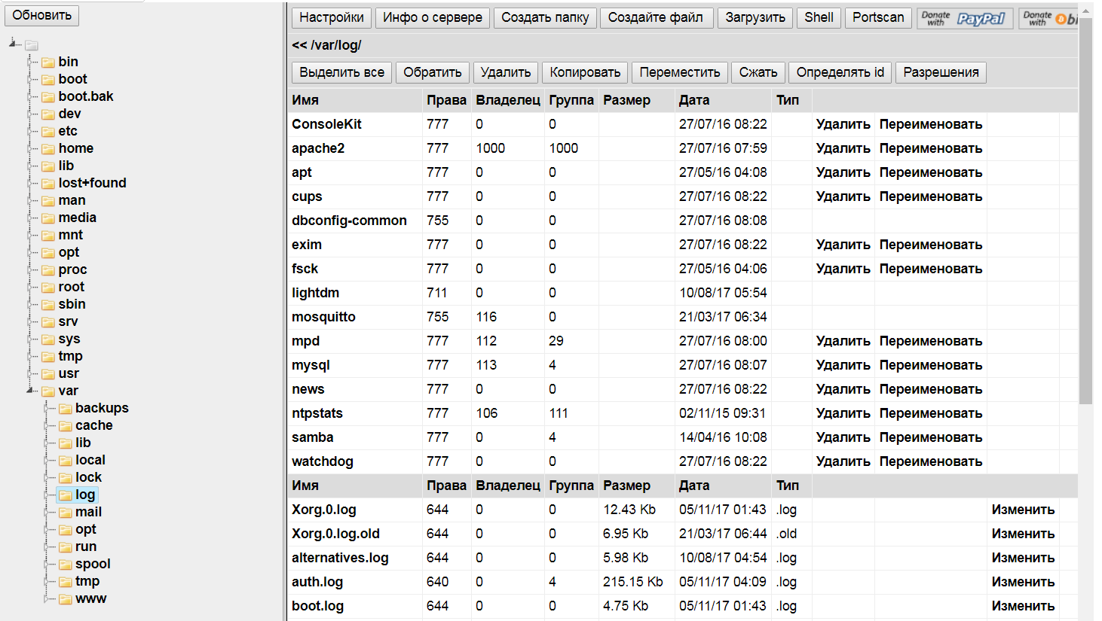1102x621 pixels.
Task: Click the dev folder icon
Action: 48,114
